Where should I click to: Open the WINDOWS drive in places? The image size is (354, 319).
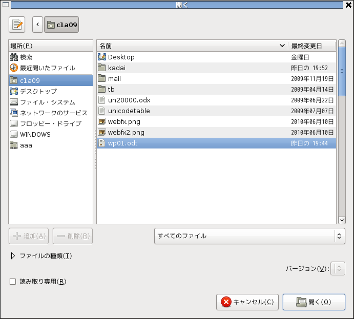pos(35,135)
